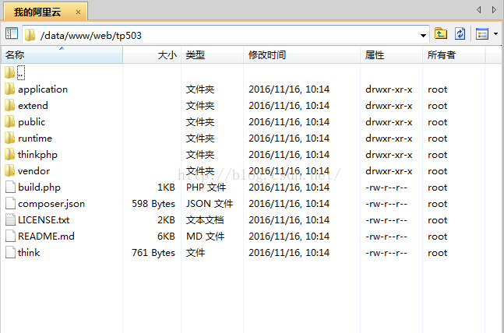Click the composer.json file name
This screenshot has width=504, height=333.
[x=51, y=204]
